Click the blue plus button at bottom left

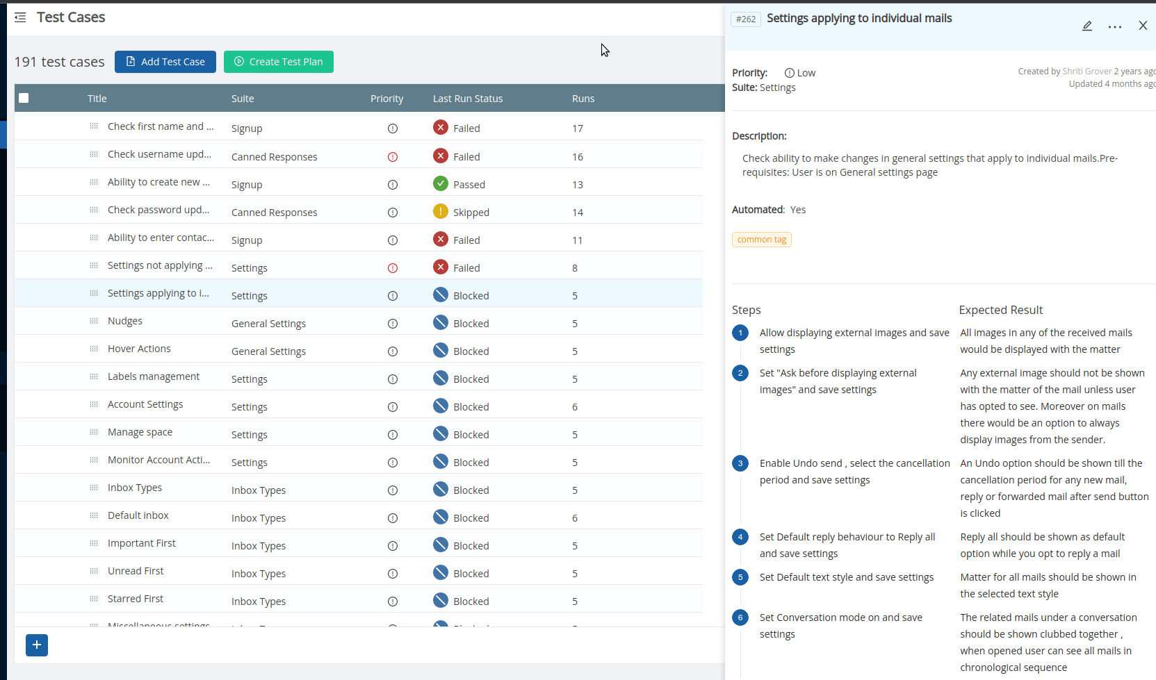[37, 645]
